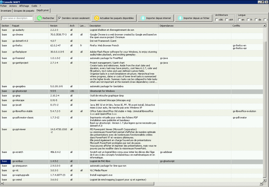
Task: Click Importer depuis un fichier button text
Action: click(x=196, y=18)
